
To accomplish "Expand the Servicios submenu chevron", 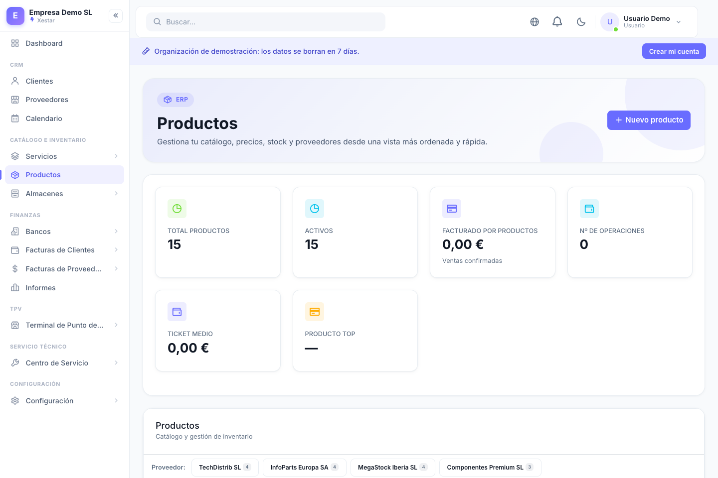I will [x=116, y=156].
